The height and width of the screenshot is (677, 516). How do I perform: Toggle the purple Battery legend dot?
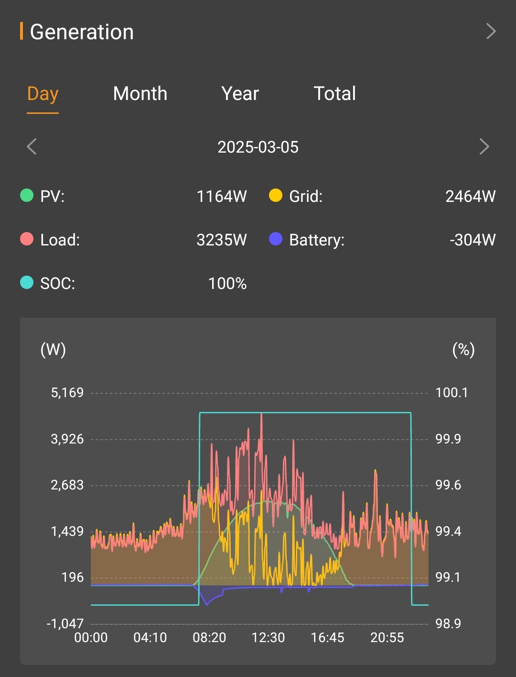click(276, 239)
